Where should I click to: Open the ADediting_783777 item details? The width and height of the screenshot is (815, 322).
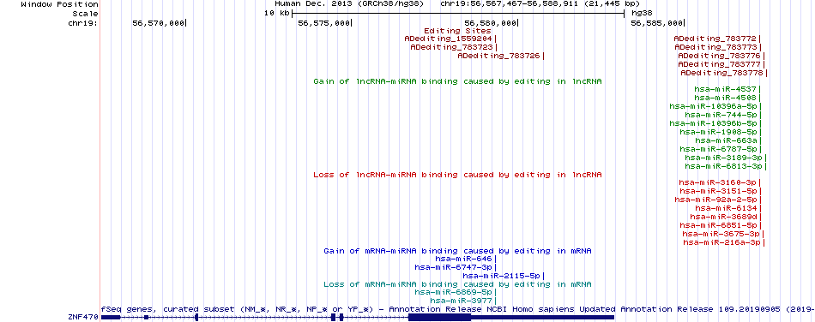(x=721, y=64)
